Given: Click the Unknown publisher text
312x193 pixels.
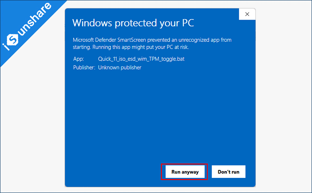Looking at the screenshot, I should click(x=119, y=67).
